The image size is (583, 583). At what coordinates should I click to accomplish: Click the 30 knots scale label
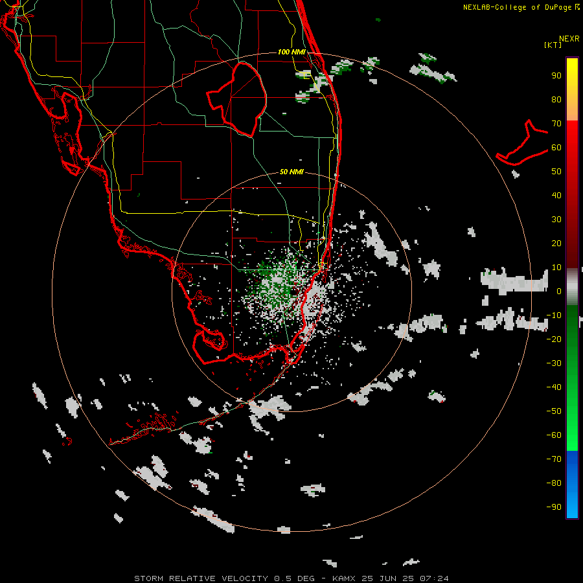556,220
